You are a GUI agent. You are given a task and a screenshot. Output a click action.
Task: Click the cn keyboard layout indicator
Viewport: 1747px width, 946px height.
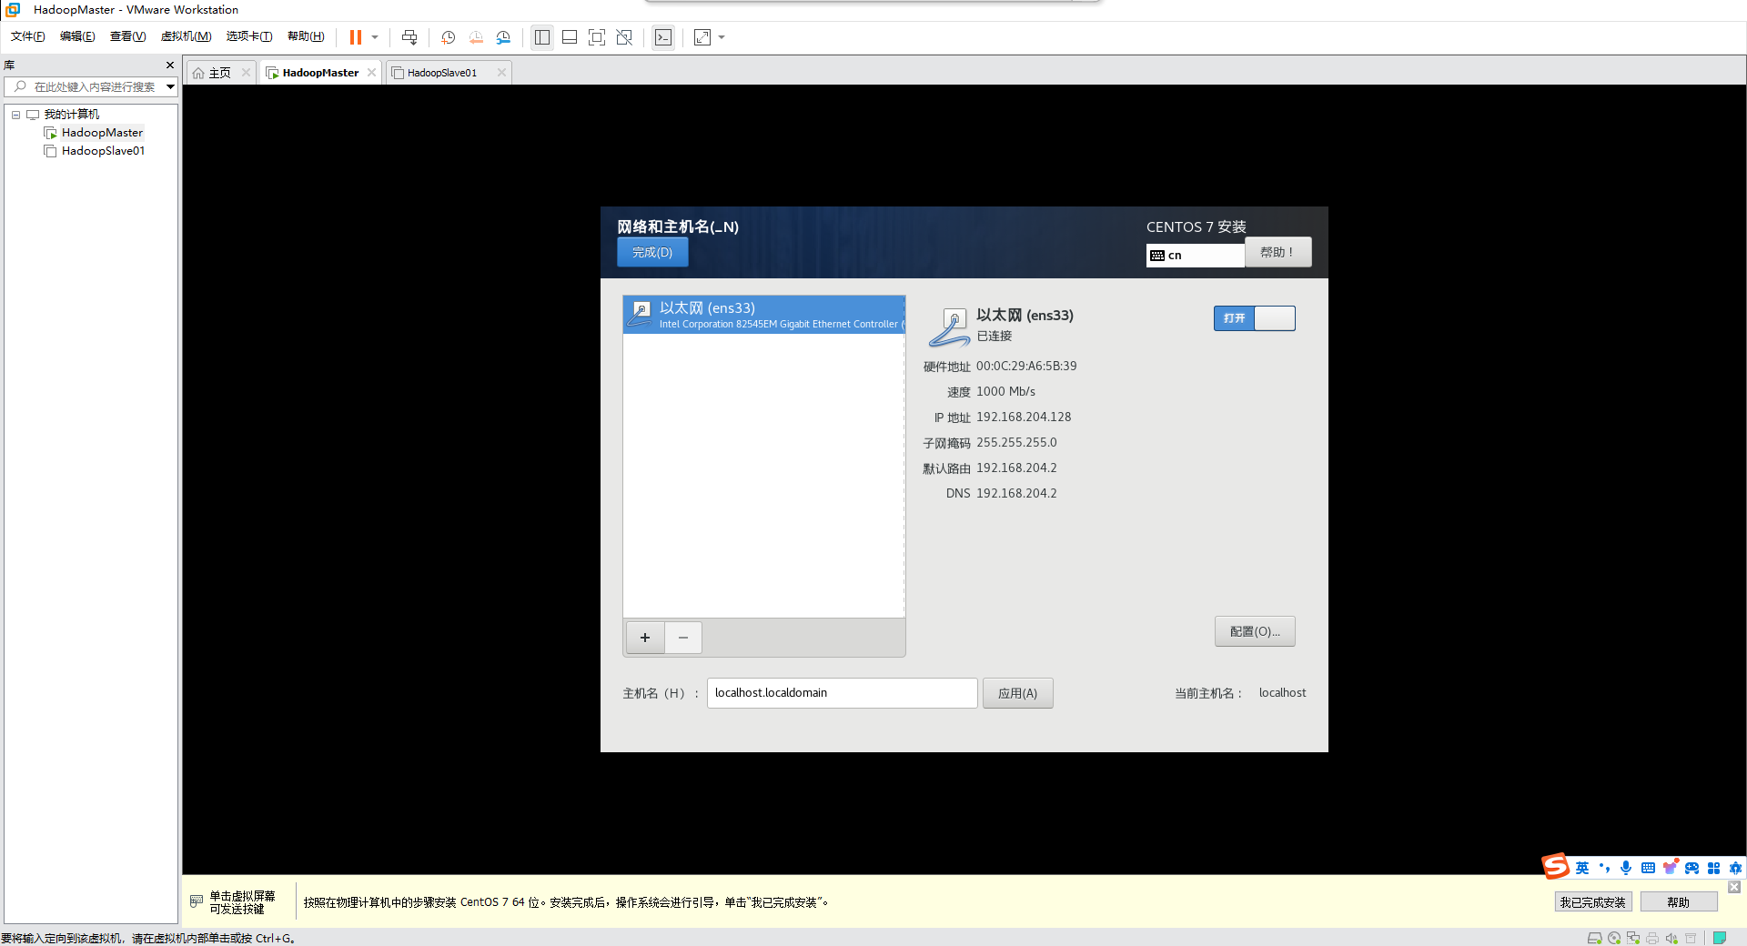tap(1195, 256)
